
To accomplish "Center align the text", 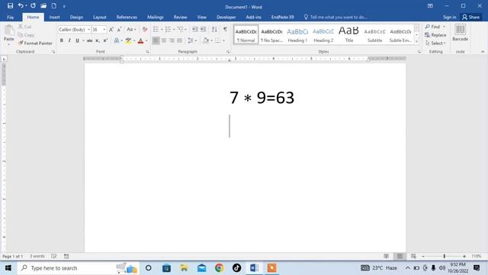I will [x=164, y=40].
